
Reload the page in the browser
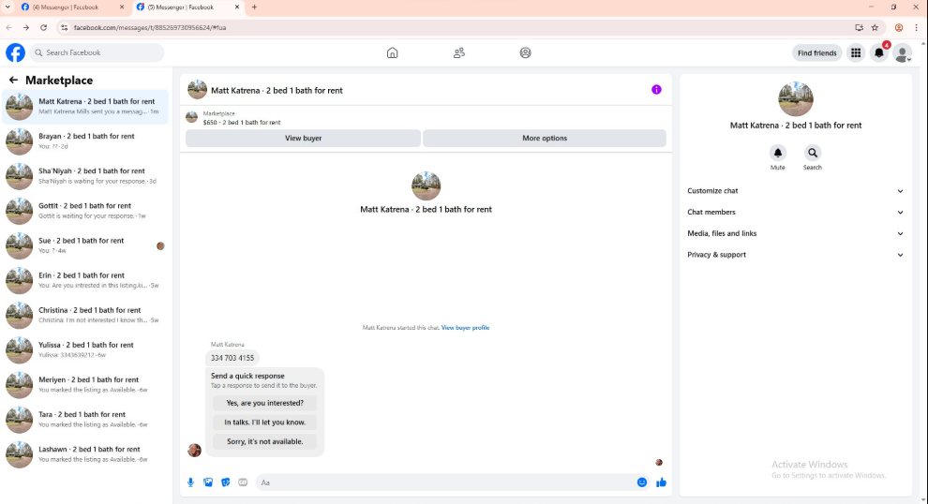43,28
